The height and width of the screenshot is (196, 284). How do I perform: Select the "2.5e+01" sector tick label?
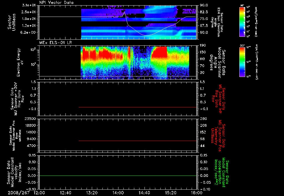29,12
